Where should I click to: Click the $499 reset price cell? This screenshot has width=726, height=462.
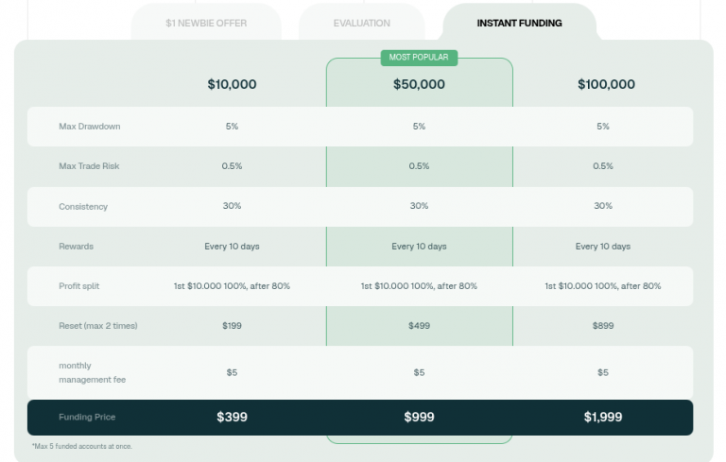(419, 326)
